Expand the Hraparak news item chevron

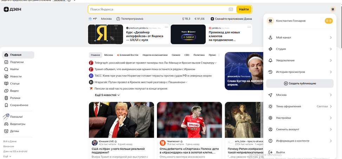(186, 82)
